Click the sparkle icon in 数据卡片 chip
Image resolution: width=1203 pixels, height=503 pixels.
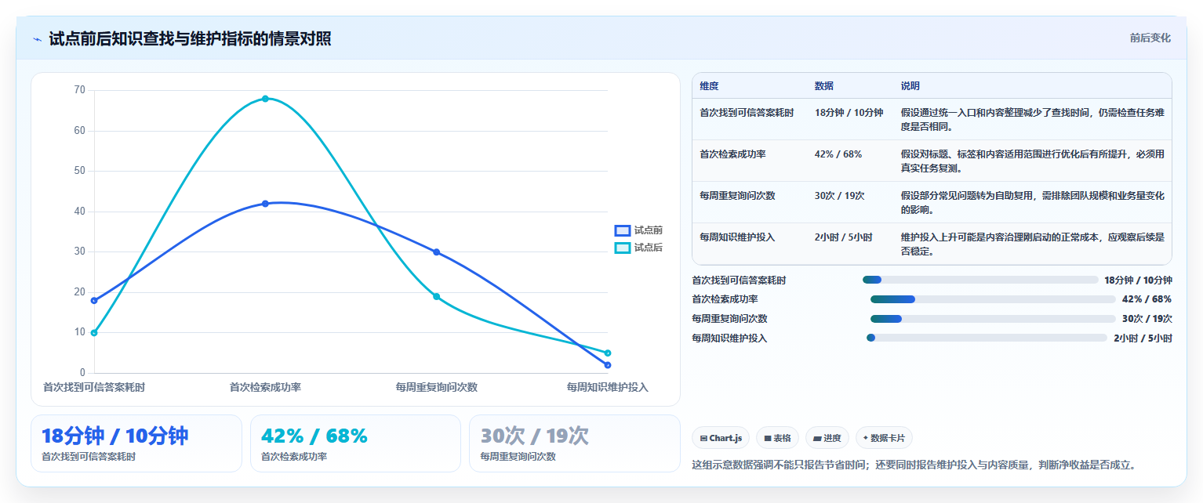866,438
